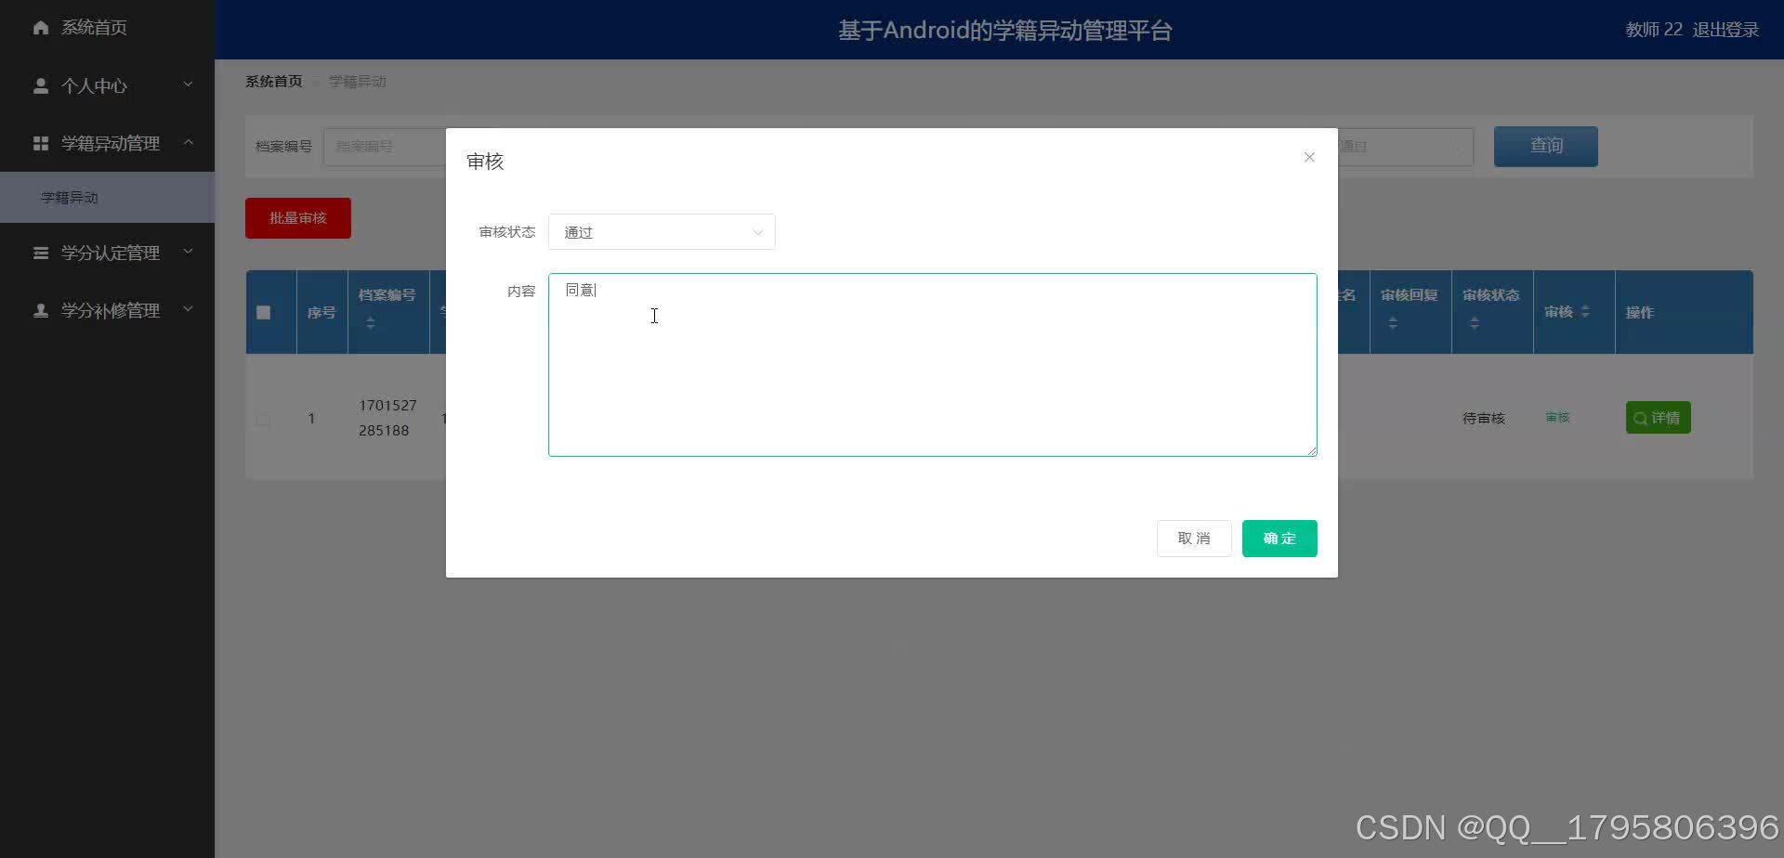Click archive number 1701527285188 cell
This screenshot has width=1784, height=858.
[387, 418]
